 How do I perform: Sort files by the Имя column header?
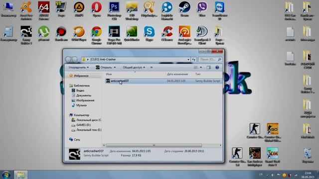click(109, 74)
